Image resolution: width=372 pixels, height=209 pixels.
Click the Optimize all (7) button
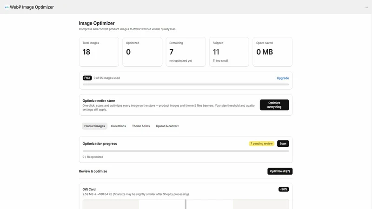(x=280, y=171)
